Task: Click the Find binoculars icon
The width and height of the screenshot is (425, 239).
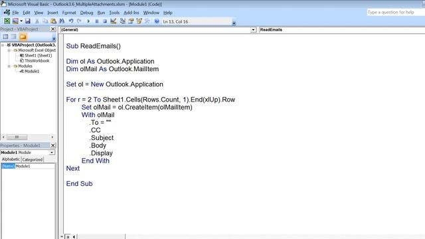Action: pos(62,21)
